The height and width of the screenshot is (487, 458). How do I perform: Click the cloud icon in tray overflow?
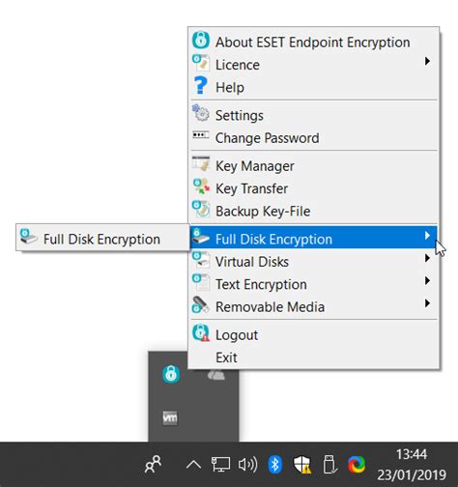[x=216, y=375]
